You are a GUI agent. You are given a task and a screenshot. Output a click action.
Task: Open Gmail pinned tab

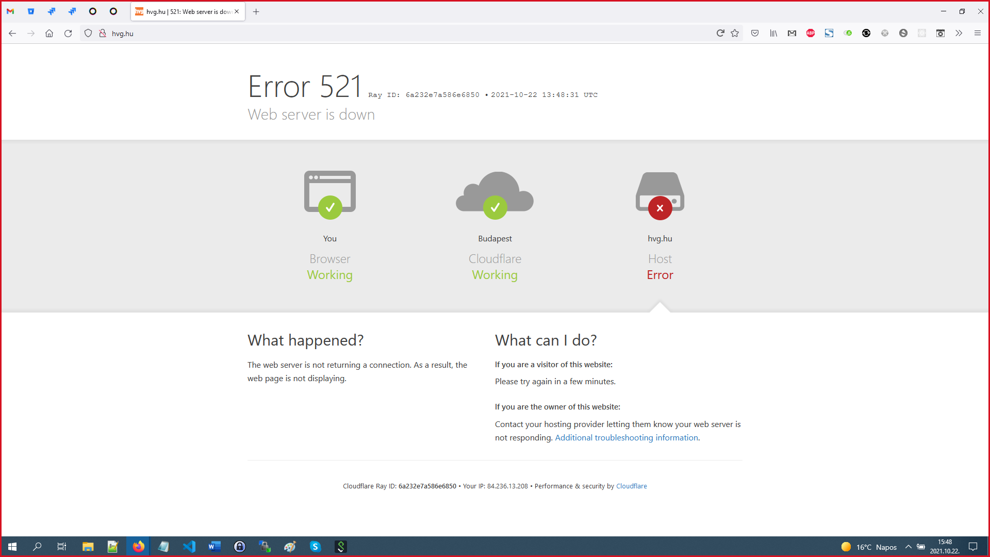pyautogui.click(x=10, y=11)
